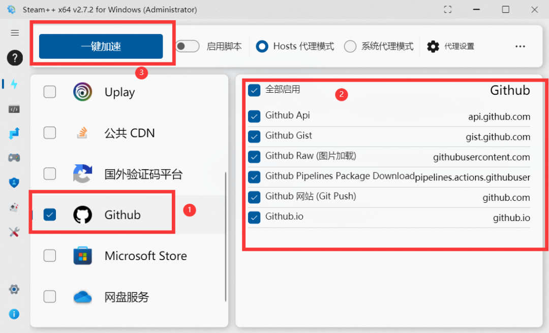Uncheck the Github Raw (图片加载) checkbox

pos(254,157)
